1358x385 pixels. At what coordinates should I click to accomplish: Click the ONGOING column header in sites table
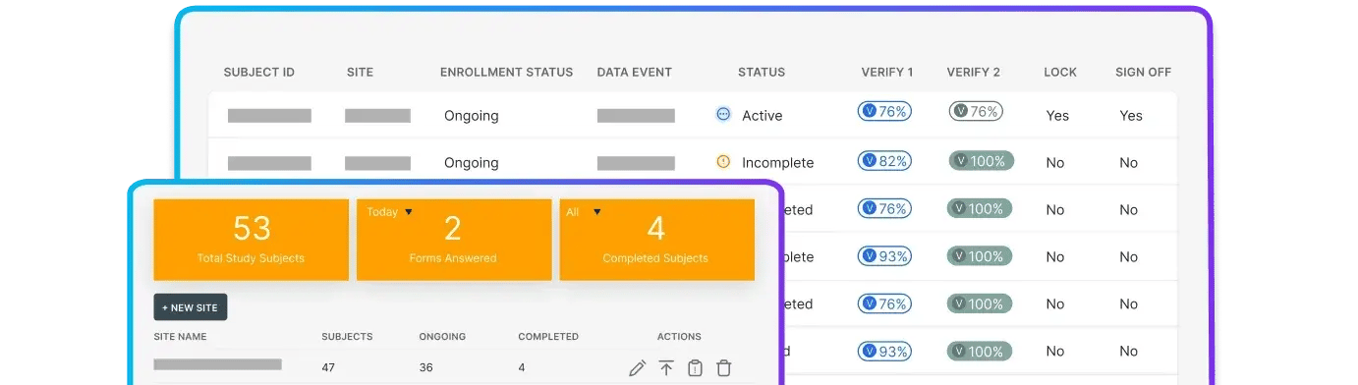[442, 336]
